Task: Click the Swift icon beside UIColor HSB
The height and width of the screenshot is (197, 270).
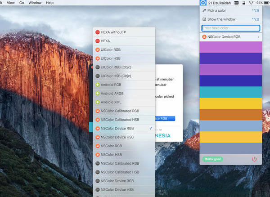Action: [98, 58]
